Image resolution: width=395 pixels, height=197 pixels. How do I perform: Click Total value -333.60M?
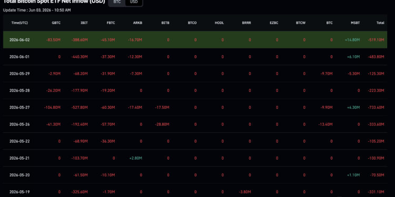(376, 125)
